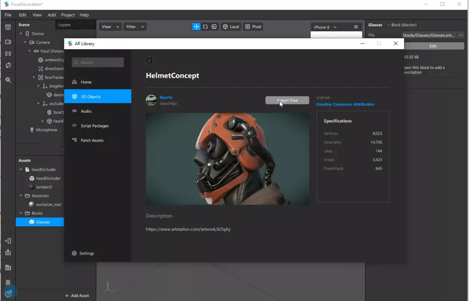
Task: Switch to the Scene tab
Action: click(x=24, y=25)
